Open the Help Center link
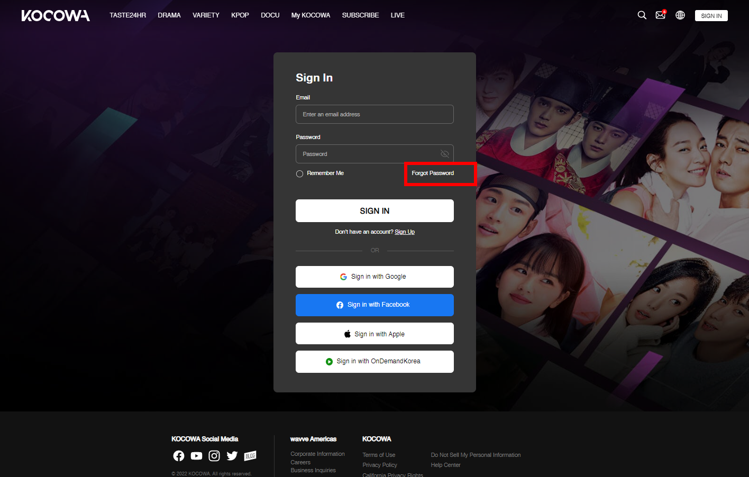749x477 pixels. click(445, 465)
